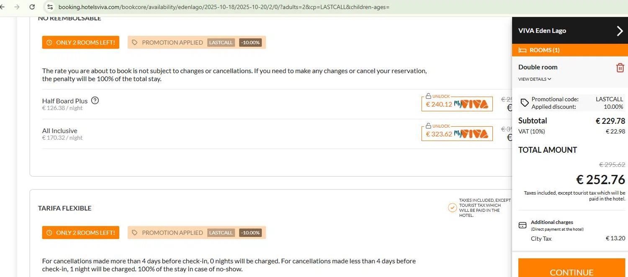Open site information icon in address bar
The width and height of the screenshot is (628, 277).
tap(50, 7)
